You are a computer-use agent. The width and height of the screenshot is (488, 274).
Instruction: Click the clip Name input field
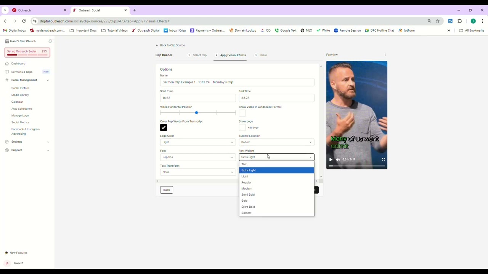click(237, 82)
